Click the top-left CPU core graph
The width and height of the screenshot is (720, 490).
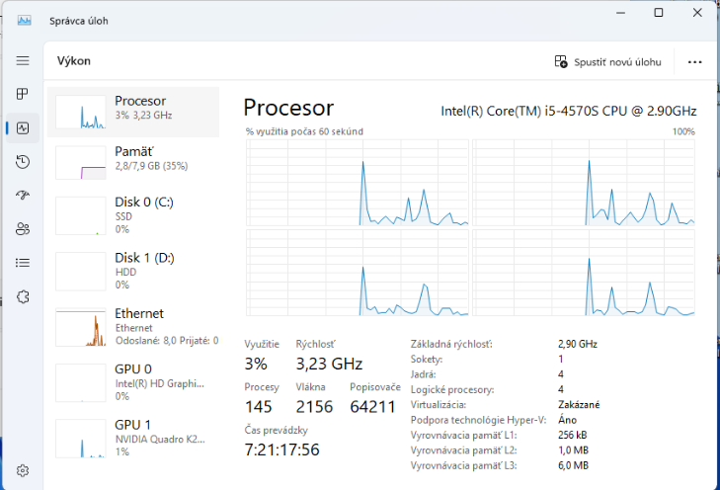pos(358,183)
